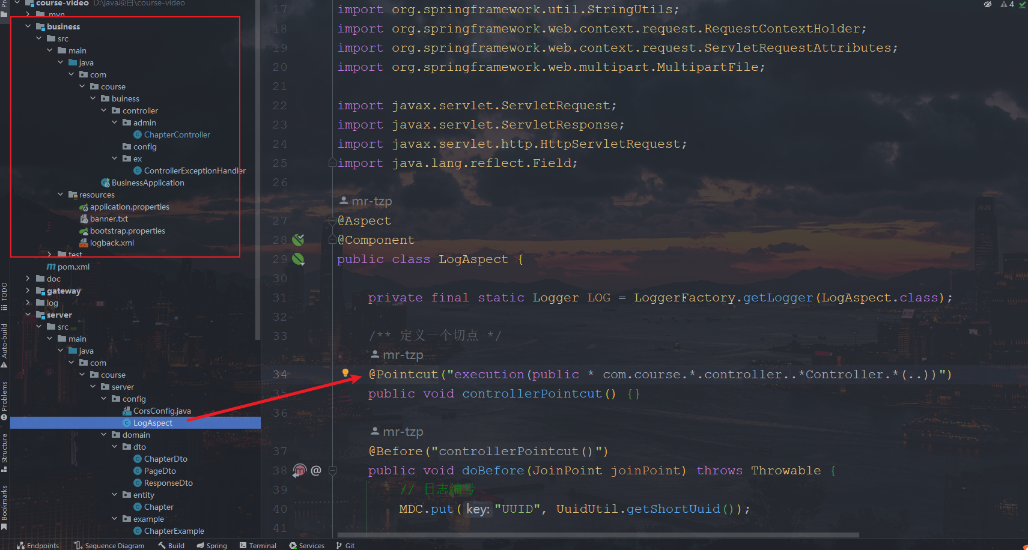The image size is (1028, 550).
Task: Expand the log folder
Action: coord(28,303)
